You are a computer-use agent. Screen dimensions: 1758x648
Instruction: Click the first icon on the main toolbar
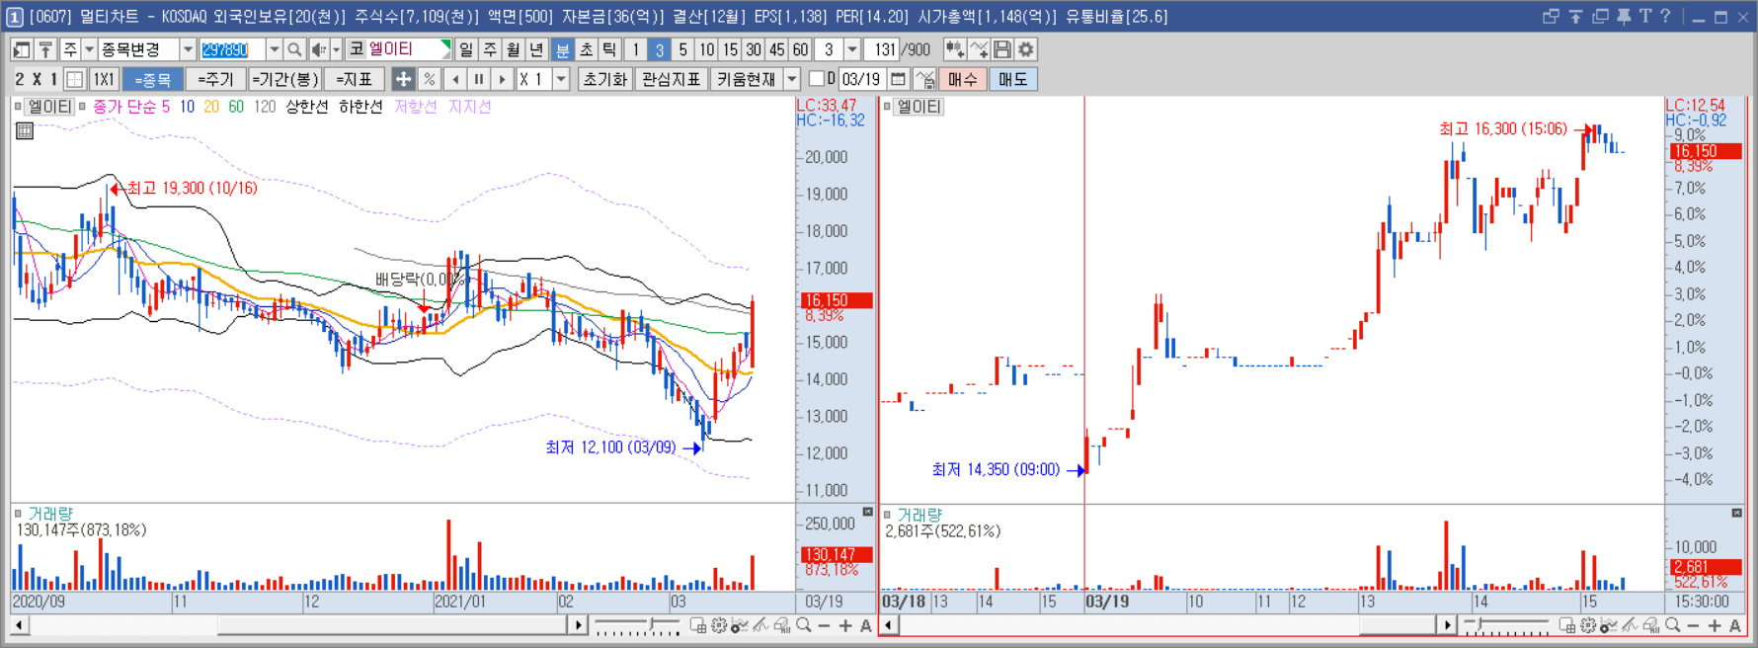[x=22, y=49]
